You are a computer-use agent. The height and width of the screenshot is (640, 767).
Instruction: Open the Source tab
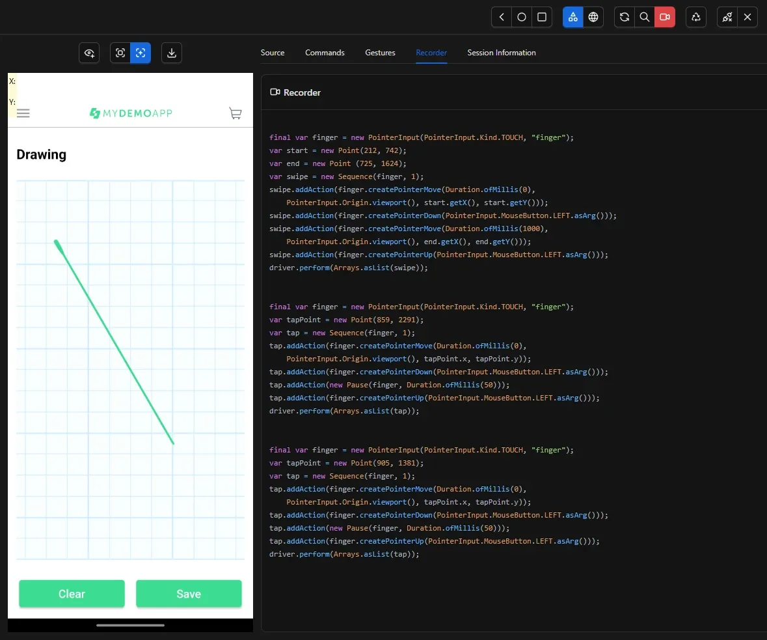pyautogui.click(x=273, y=52)
